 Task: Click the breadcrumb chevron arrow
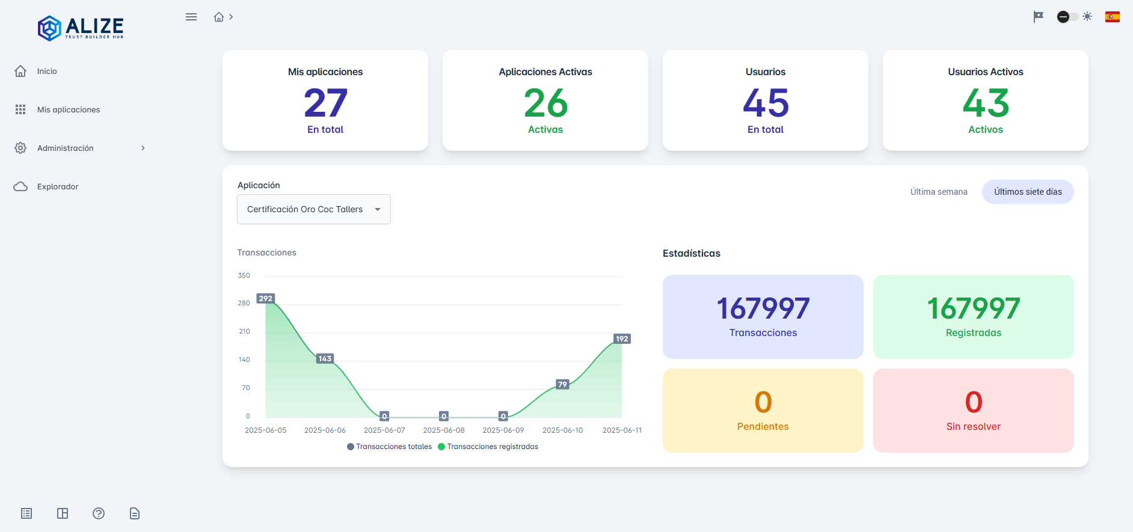tap(231, 17)
